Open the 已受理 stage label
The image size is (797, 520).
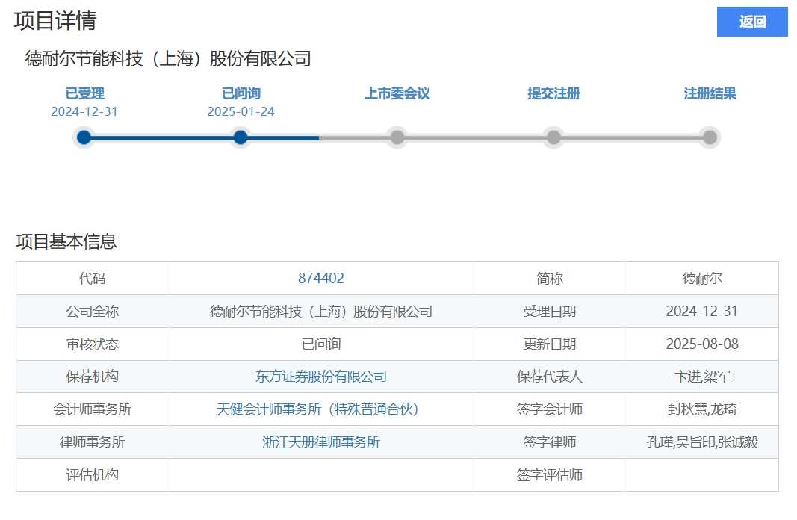(x=84, y=94)
